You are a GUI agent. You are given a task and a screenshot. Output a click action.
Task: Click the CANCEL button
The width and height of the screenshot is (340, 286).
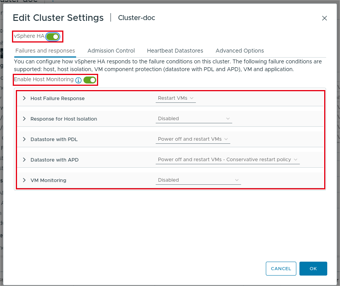click(281, 269)
